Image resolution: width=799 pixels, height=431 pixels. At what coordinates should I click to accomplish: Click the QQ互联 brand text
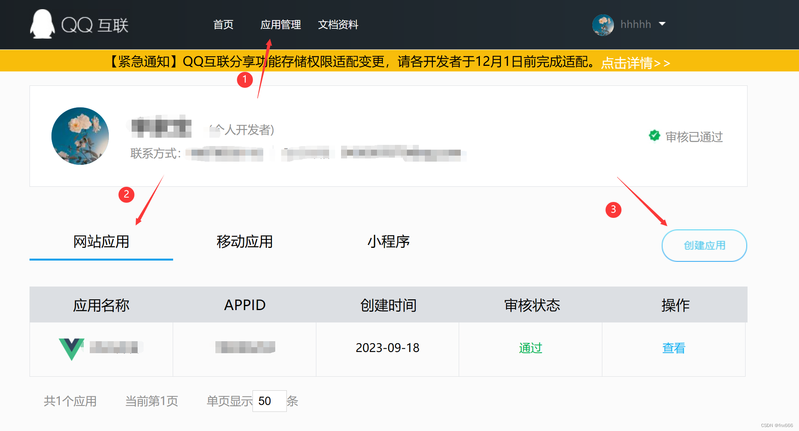[x=95, y=25]
